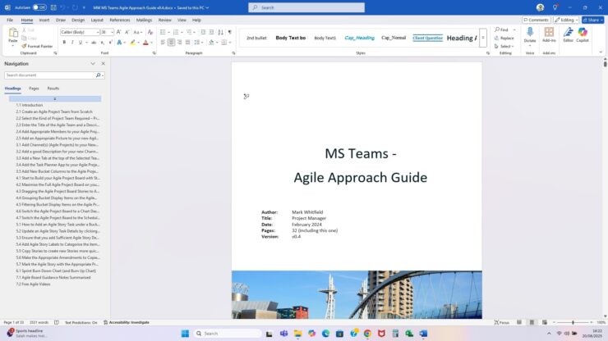The width and height of the screenshot is (608, 341).
Task: Toggle italic formatting
Action: 72,42
